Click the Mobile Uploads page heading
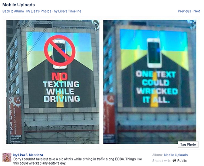The height and width of the screenshot is (166, 204). (x=19, y=5)
